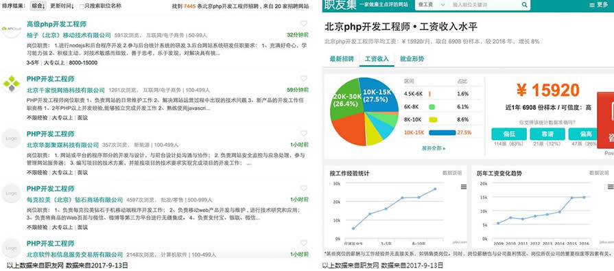Open 高级php开发工程师 job title link

57,24
